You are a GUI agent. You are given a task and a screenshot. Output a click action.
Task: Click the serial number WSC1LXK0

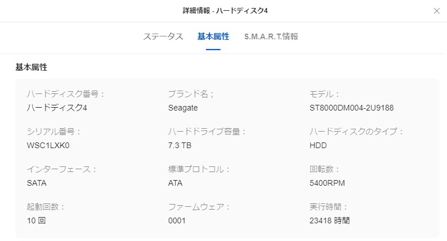pyautogui.click(x=48, y=145)
